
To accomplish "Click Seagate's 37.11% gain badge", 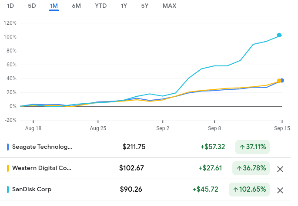I will tap(252, 147).
